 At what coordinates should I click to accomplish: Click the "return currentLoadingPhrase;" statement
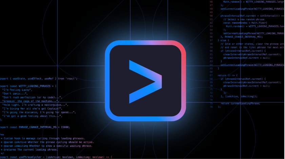240,103
